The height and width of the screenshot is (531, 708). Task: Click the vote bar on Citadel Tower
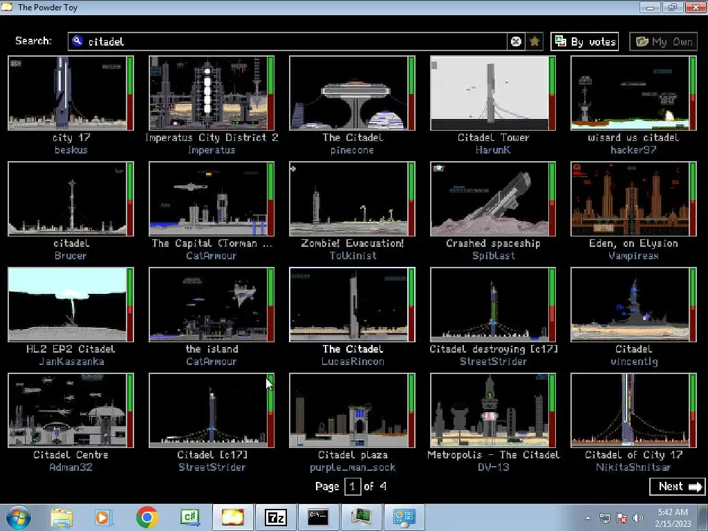[552, 93]
